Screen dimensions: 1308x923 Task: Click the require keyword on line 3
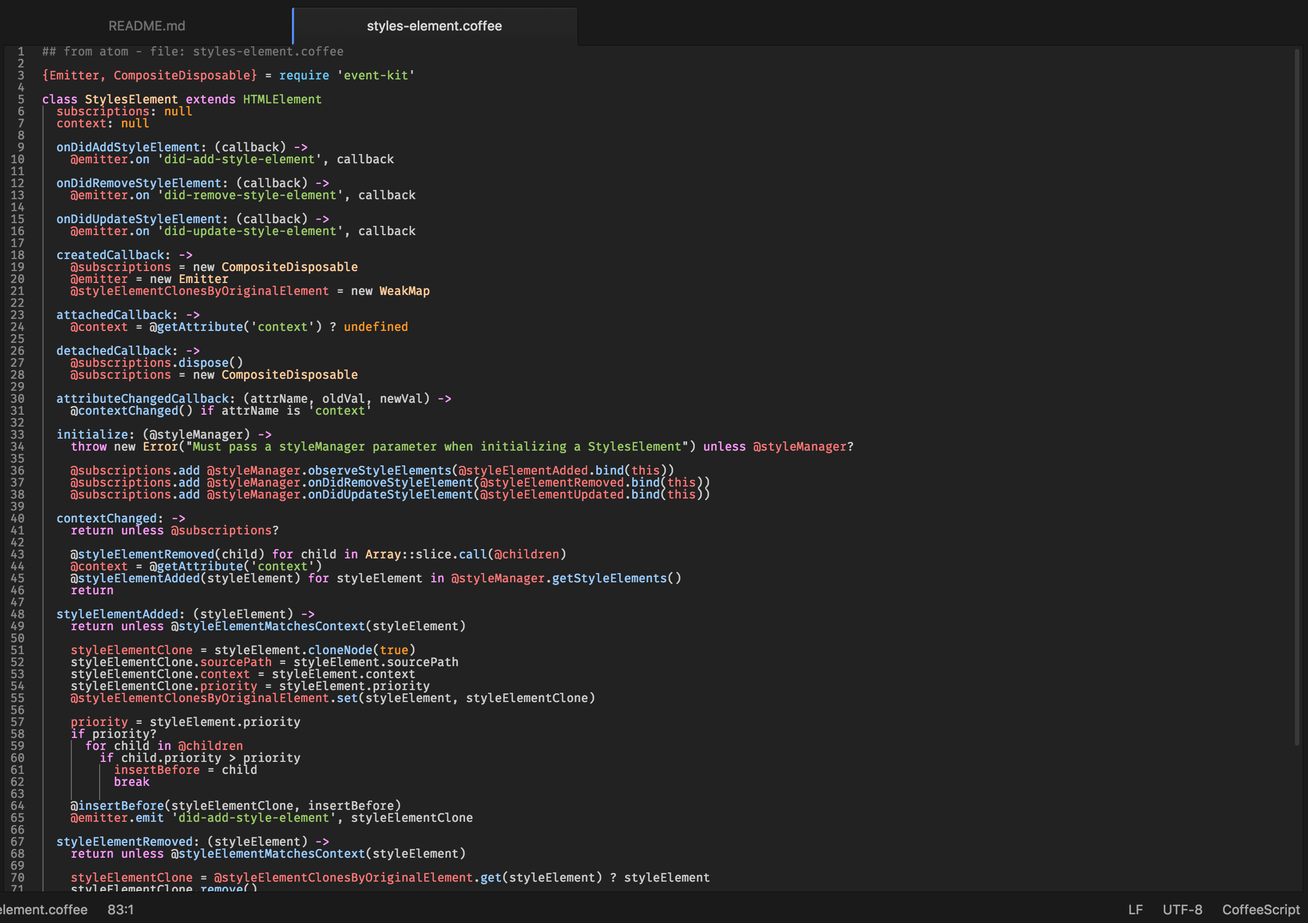pyautogui.click(x=304, y=76)
